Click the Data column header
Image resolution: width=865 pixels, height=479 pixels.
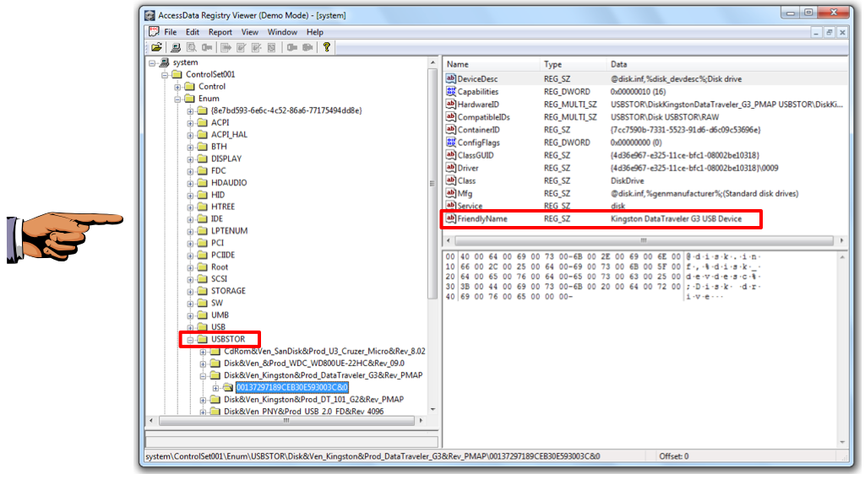pos(676,64)
